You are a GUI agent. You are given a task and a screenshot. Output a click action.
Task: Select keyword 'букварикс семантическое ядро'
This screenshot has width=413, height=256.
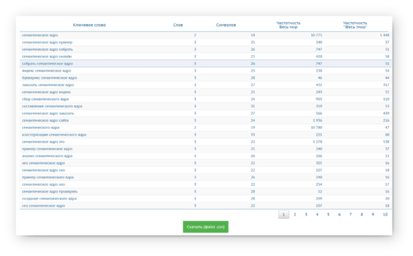pyautogui.click(x=50, y=78)
